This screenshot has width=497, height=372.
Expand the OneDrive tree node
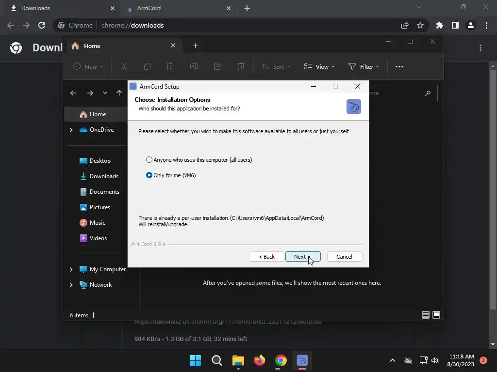pyautogui.click(x=71, y=130)
